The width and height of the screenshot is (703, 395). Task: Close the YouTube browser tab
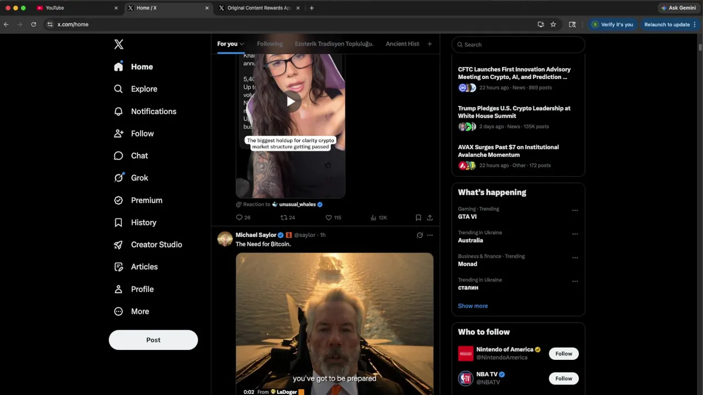pos(116,8)
